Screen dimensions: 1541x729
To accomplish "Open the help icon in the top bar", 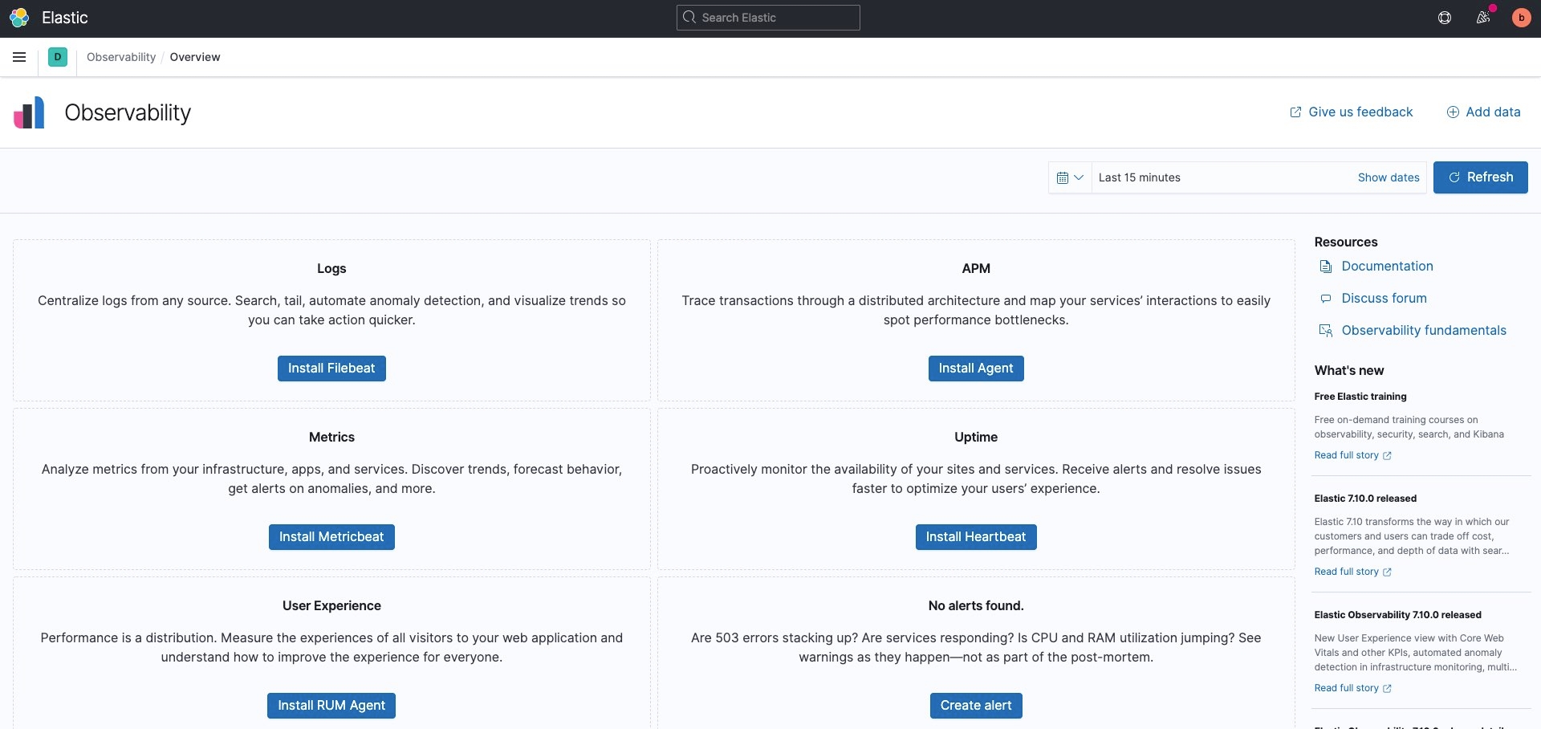I will (x=1445, y=17).
